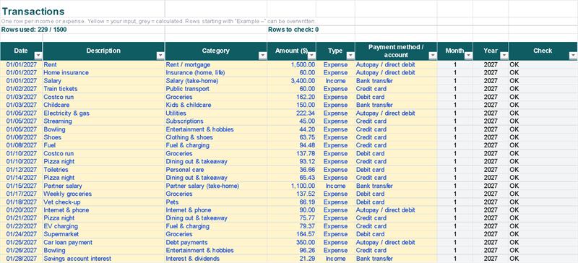Select the 137.78 amount cell
Screen dimensions: 578x263
(x=292, y=153)
